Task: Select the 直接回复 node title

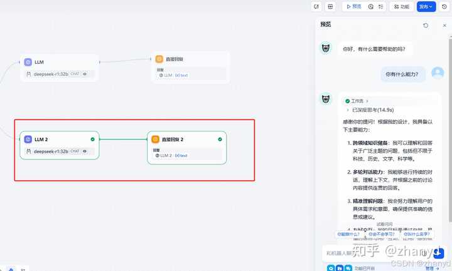Action: [174, 59]
